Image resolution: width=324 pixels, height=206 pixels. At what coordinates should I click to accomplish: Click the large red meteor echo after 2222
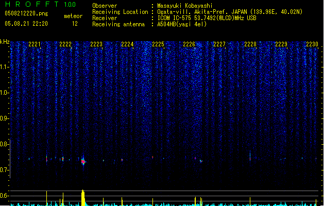click(83, 161)
